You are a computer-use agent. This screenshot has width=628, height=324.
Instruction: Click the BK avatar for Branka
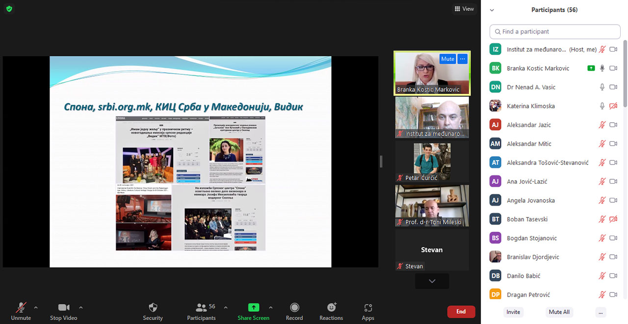[x=496, y=68]
